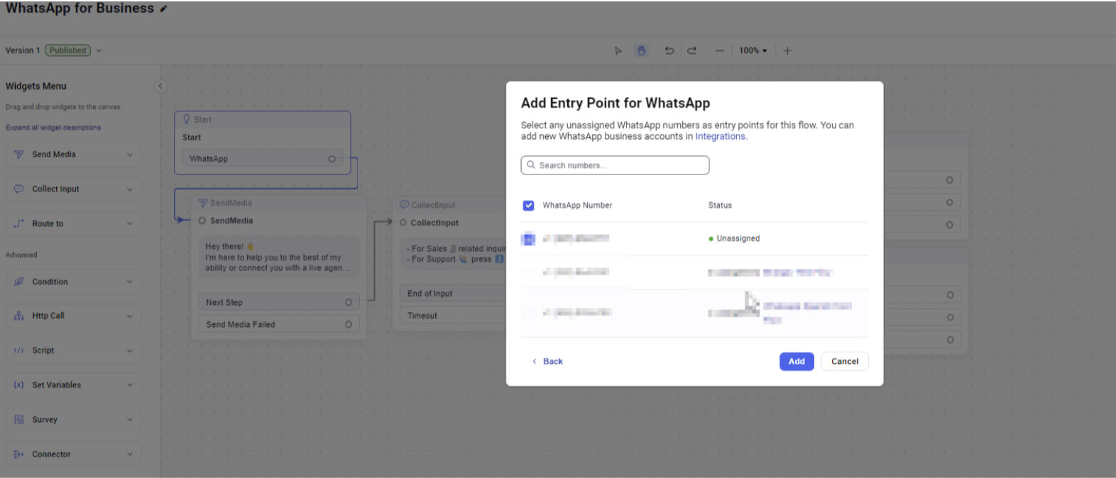Toggle the select-all WhatsApp Number checkbox

tap(528, 206)
